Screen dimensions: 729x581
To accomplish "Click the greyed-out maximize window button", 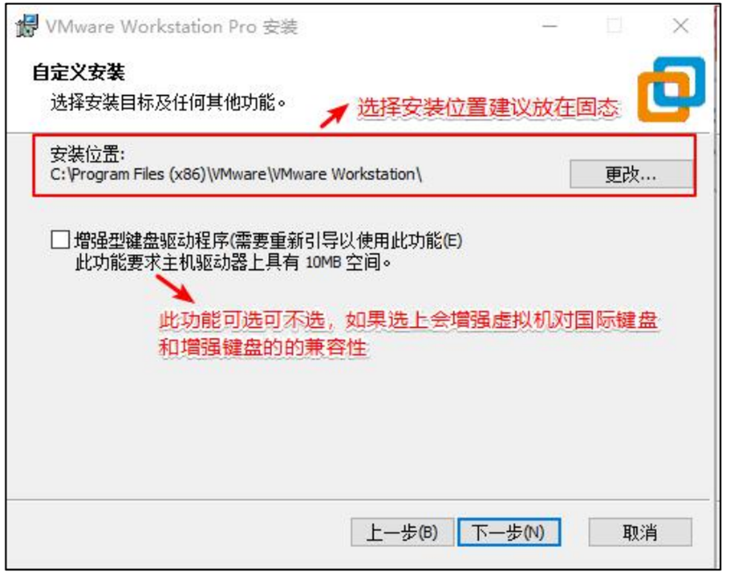I will (x=614, y=27).
